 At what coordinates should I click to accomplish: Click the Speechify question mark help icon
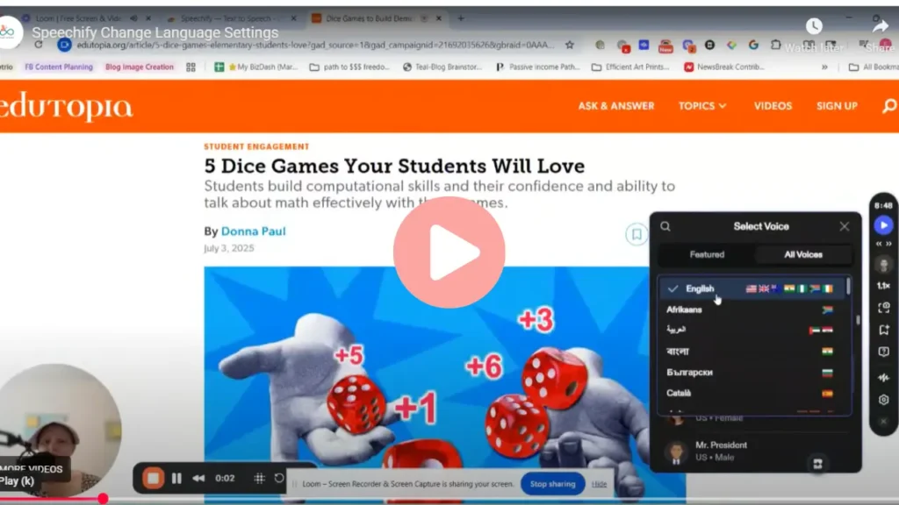coord(883,352)
